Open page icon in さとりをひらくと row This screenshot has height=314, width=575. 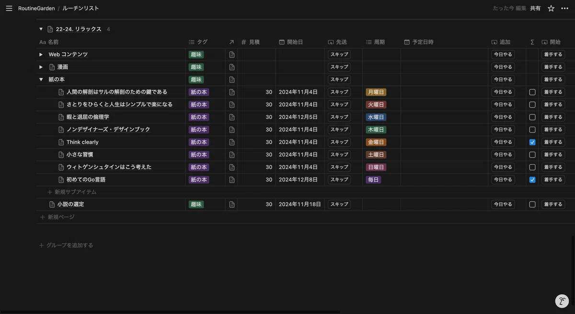232,104
